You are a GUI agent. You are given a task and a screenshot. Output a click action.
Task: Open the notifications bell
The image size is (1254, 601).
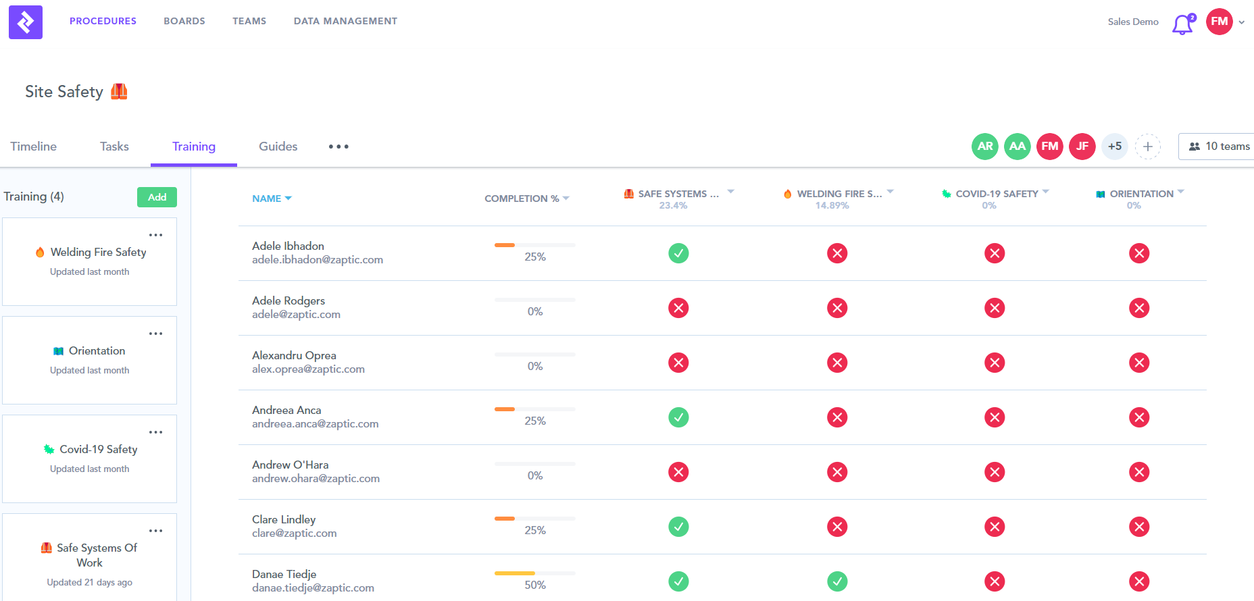pyautogui.click(x=1182, y=24)
